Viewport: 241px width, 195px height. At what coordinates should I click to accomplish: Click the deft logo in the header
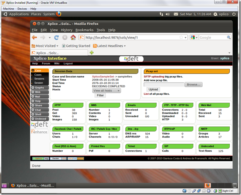click(131, 59)
